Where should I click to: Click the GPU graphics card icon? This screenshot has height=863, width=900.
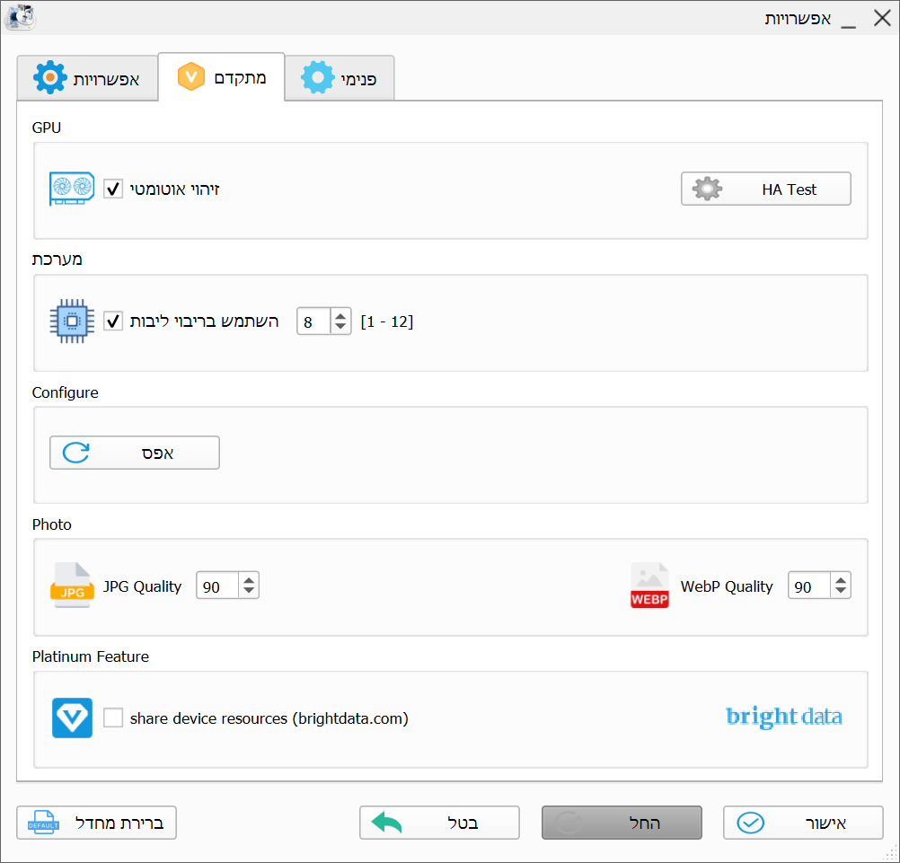[x=72, y=189]
